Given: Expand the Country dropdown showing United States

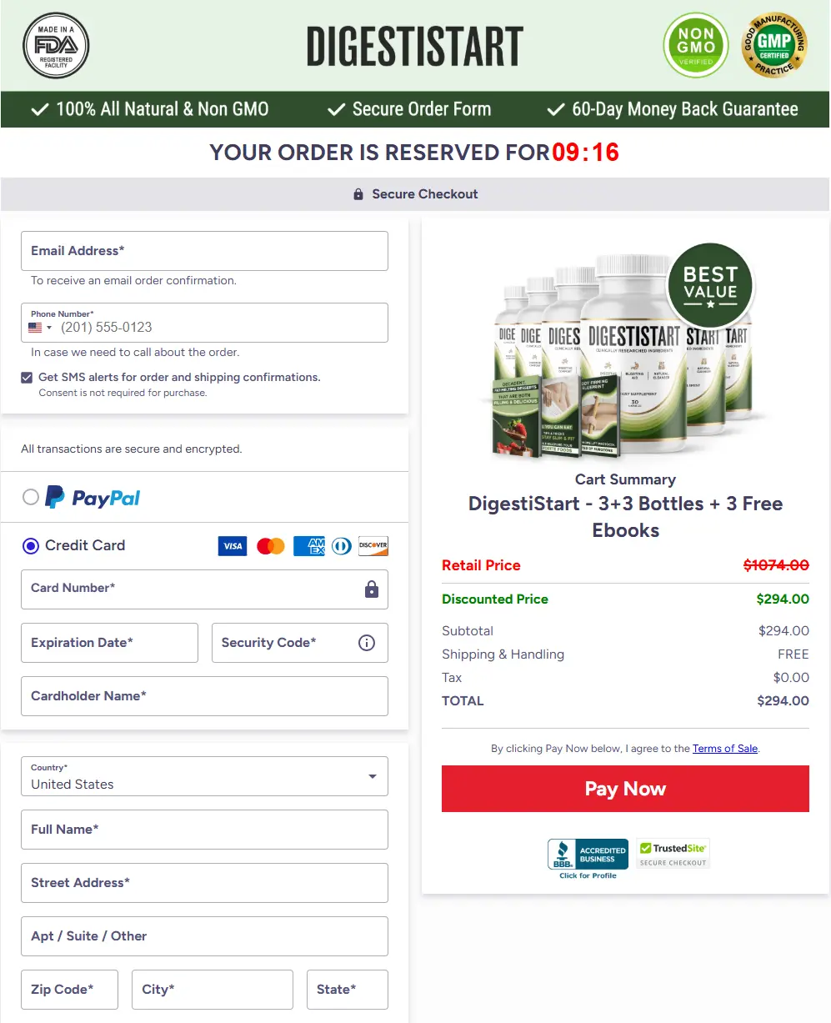Looking at the screenshot, I should 204,776.
